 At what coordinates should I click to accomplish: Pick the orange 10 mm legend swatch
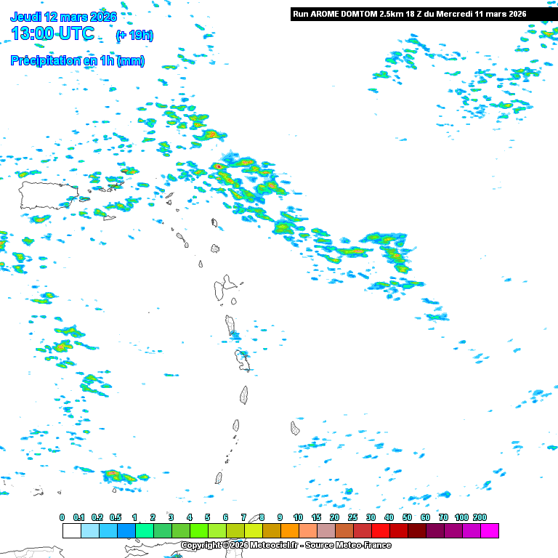coord(289,531)
